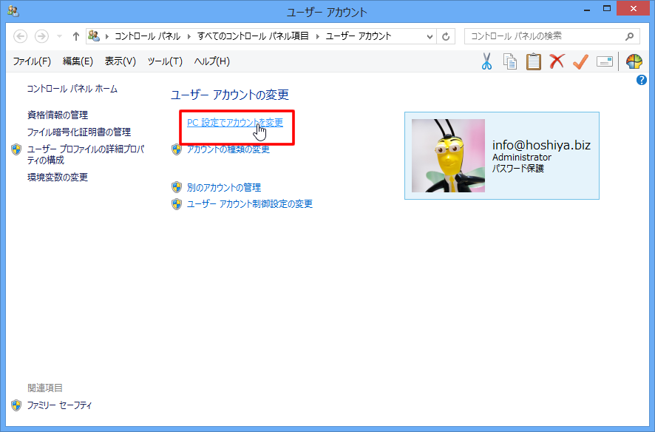Go back with the Back arrow button
The height and width of the screenshot is (432, 655).
tap(21, 36)
